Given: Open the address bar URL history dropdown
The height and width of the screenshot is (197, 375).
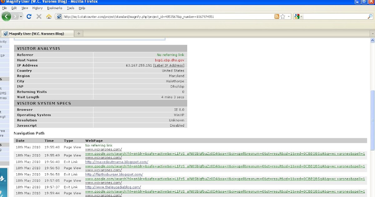Looking at the screenshot, I should [289, 17].
